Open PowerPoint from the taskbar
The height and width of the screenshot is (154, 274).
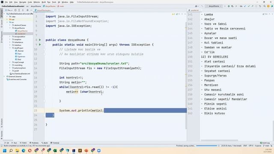[x=86, y=151]
